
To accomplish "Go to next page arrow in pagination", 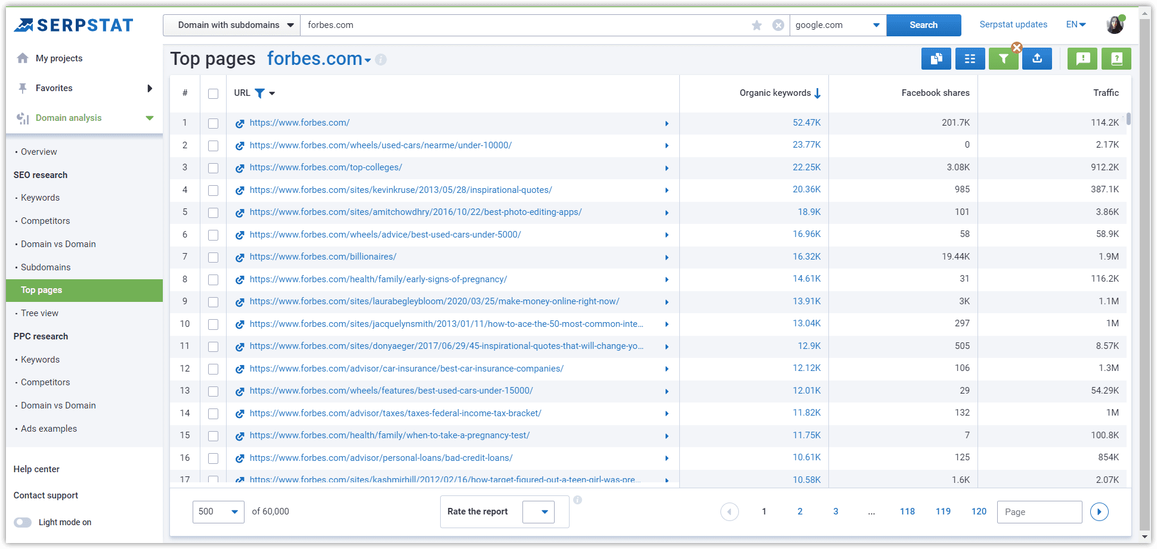I will coord(1099,511).
